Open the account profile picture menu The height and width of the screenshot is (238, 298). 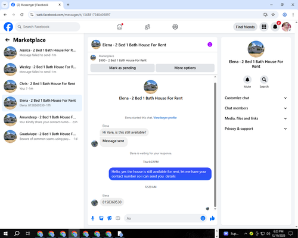pos(286,27)
